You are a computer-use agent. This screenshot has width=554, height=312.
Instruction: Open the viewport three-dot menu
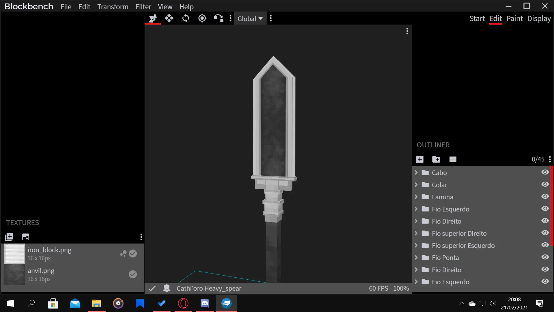(x=407, y=31)
